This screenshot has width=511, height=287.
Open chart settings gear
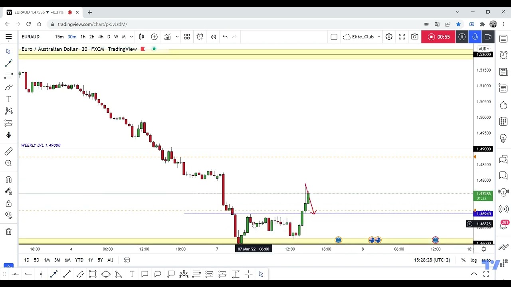point(389,37)
